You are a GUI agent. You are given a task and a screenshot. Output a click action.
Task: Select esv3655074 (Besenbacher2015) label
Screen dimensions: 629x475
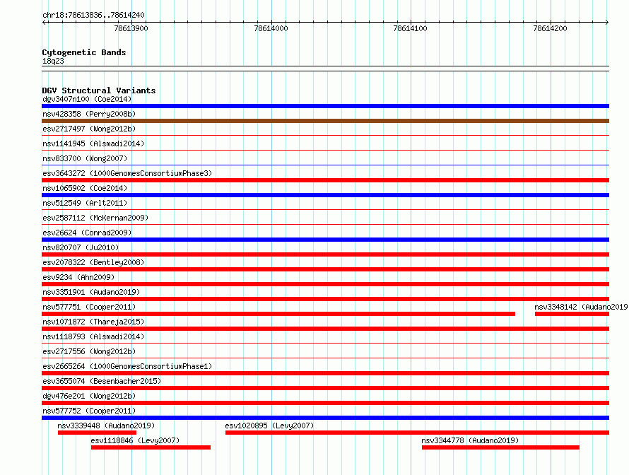102,381
